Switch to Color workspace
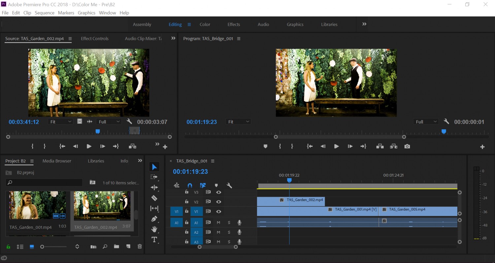Viewport: 495px width, 263px height. point(205,24)
